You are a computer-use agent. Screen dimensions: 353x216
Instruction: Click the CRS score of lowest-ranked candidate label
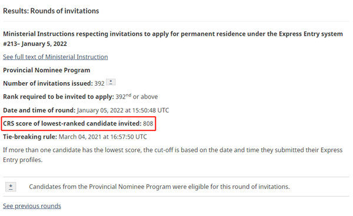pyautogui.click(x=72, y=123)
